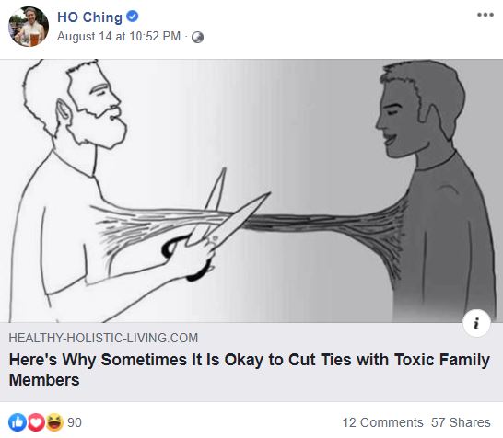Click the red Love heart reaction icon
The height and width of the screenshot is (438, 503).
pos(36,422)
